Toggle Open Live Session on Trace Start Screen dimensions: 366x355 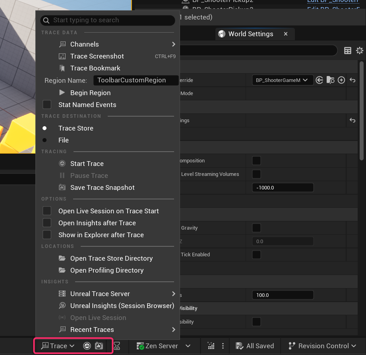tap(47, 211)
